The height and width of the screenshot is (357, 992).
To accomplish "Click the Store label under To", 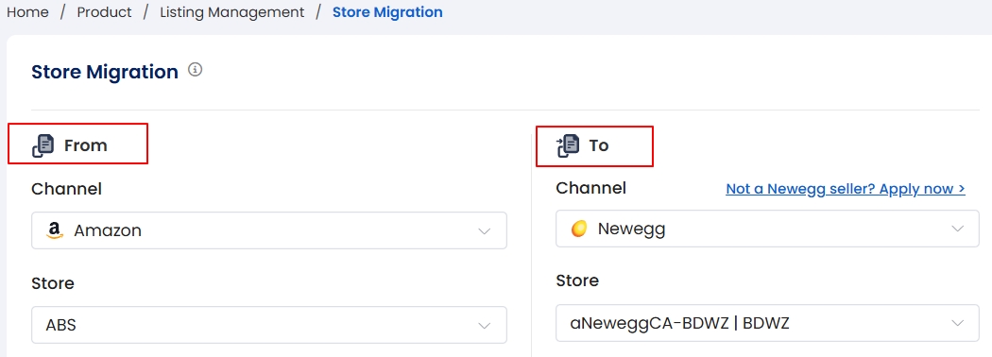I will 577,280.
